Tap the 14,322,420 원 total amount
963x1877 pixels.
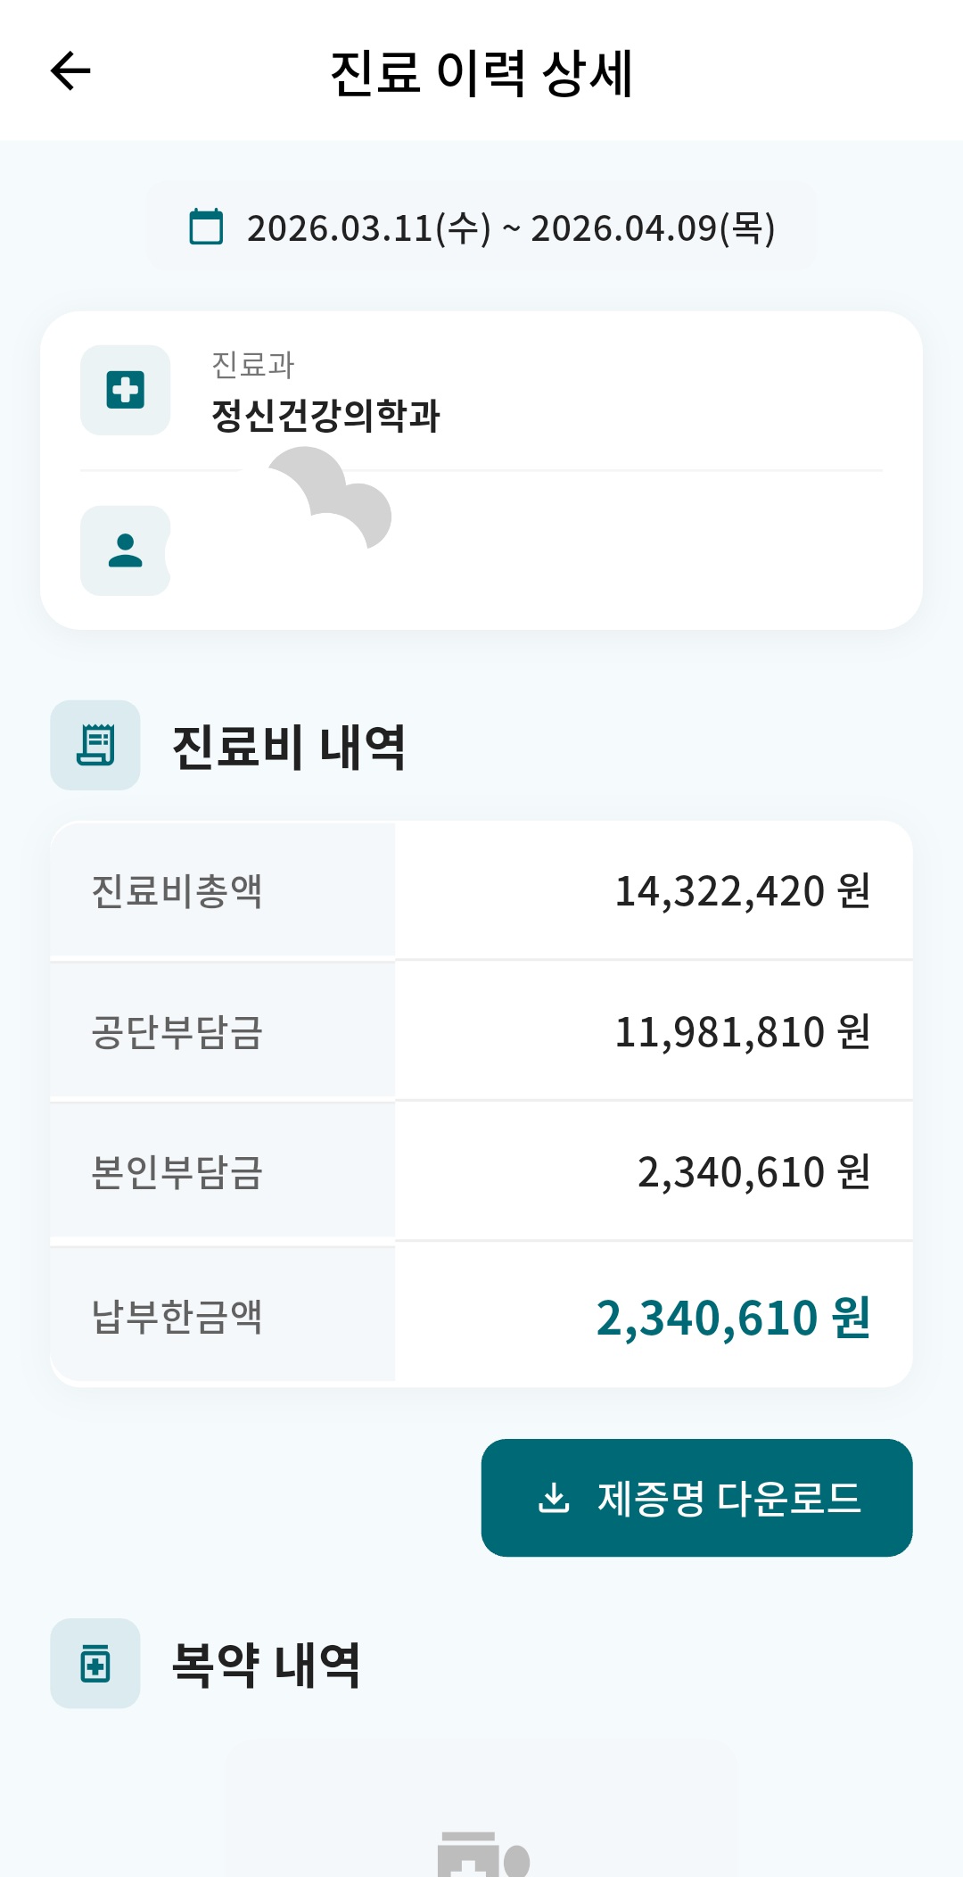[x=742, y=891]
